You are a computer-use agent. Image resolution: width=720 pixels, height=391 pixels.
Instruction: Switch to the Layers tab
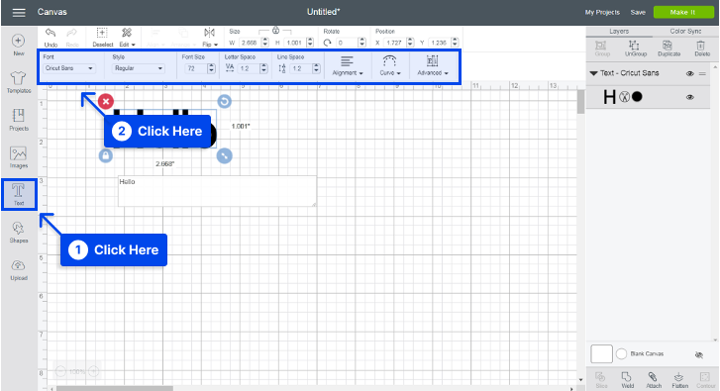pos(619,32)
